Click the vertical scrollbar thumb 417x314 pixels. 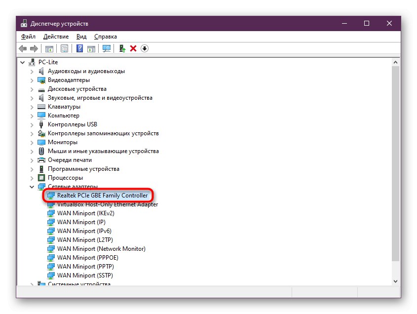395,163
